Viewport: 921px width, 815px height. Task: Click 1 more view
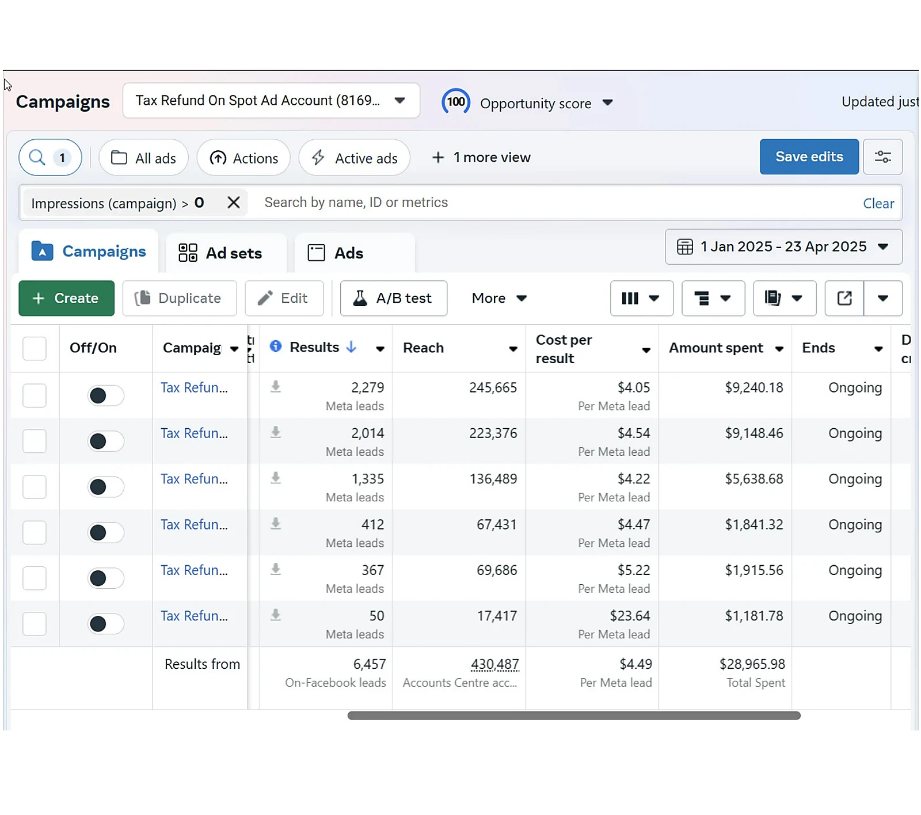(481, 157)
